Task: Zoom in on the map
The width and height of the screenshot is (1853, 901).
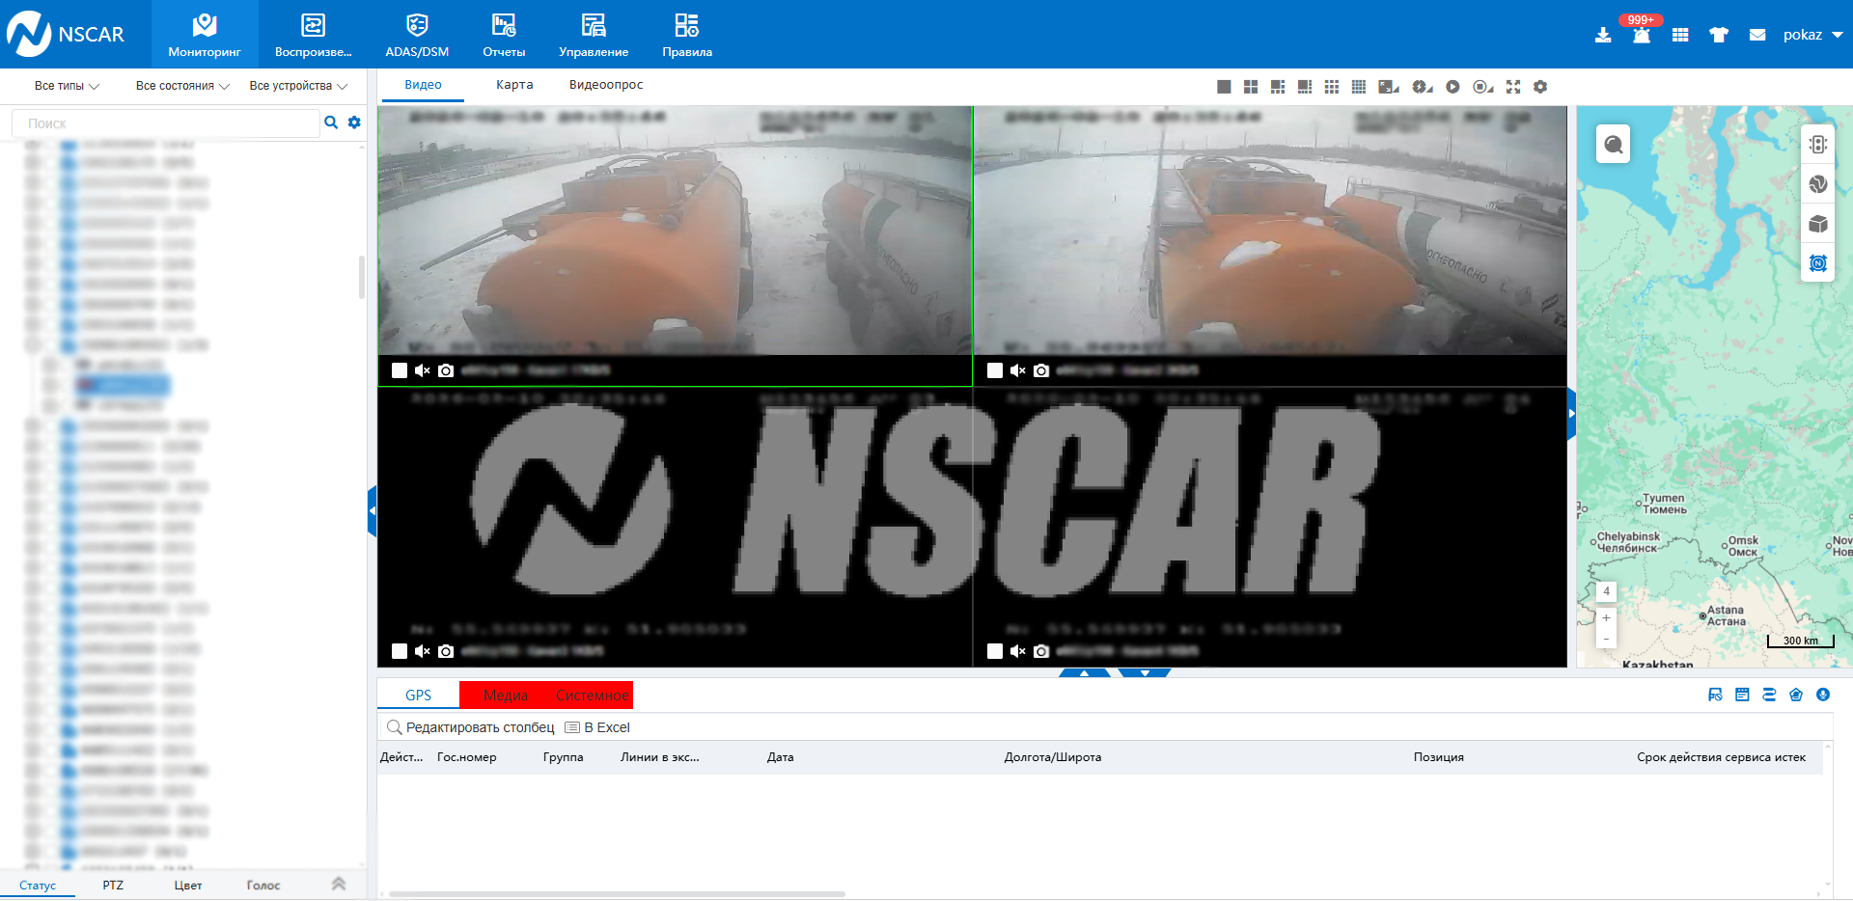Action: pyautogui.click(x=1606, y=617)
